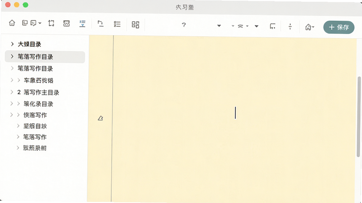Click the pencil eraser icon in the page margin
The width and height of the screenshot is (362, 203).
tap(100, 118)
